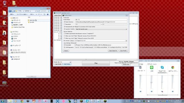
Task: Allow use of old Alpha Minecraft versions
Action: click(64, 38)
